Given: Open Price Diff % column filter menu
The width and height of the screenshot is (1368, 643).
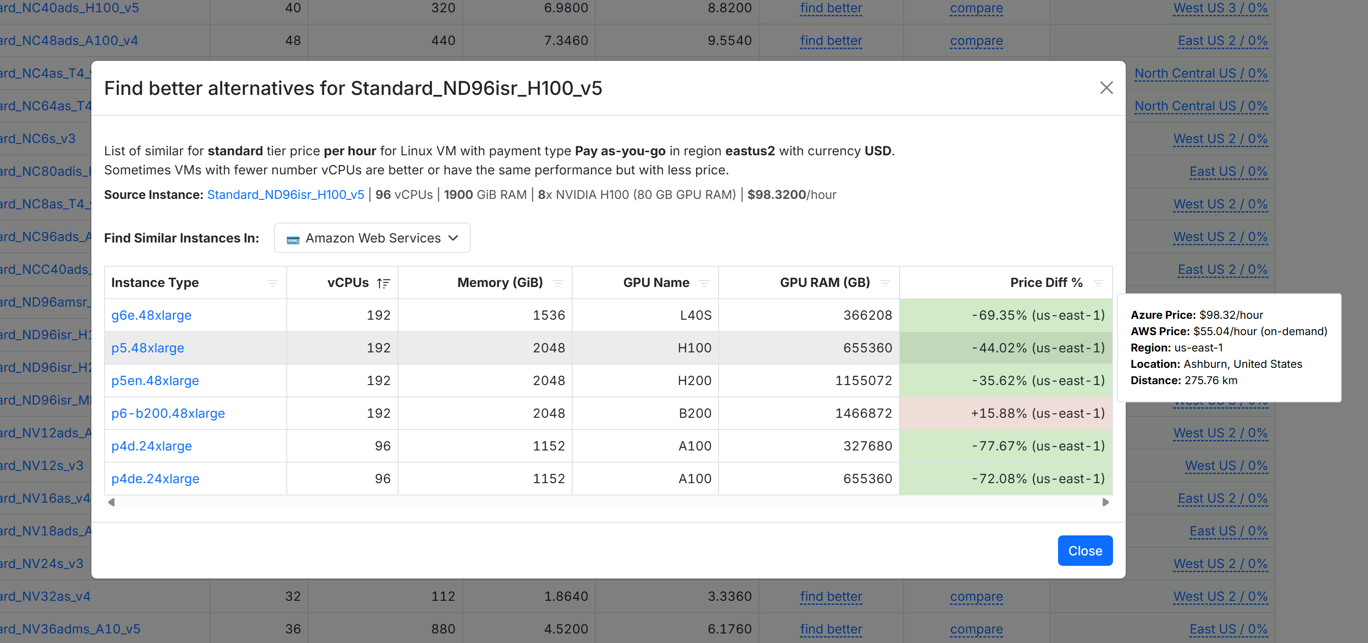Looking at the screenshot, I should 1098,283.
